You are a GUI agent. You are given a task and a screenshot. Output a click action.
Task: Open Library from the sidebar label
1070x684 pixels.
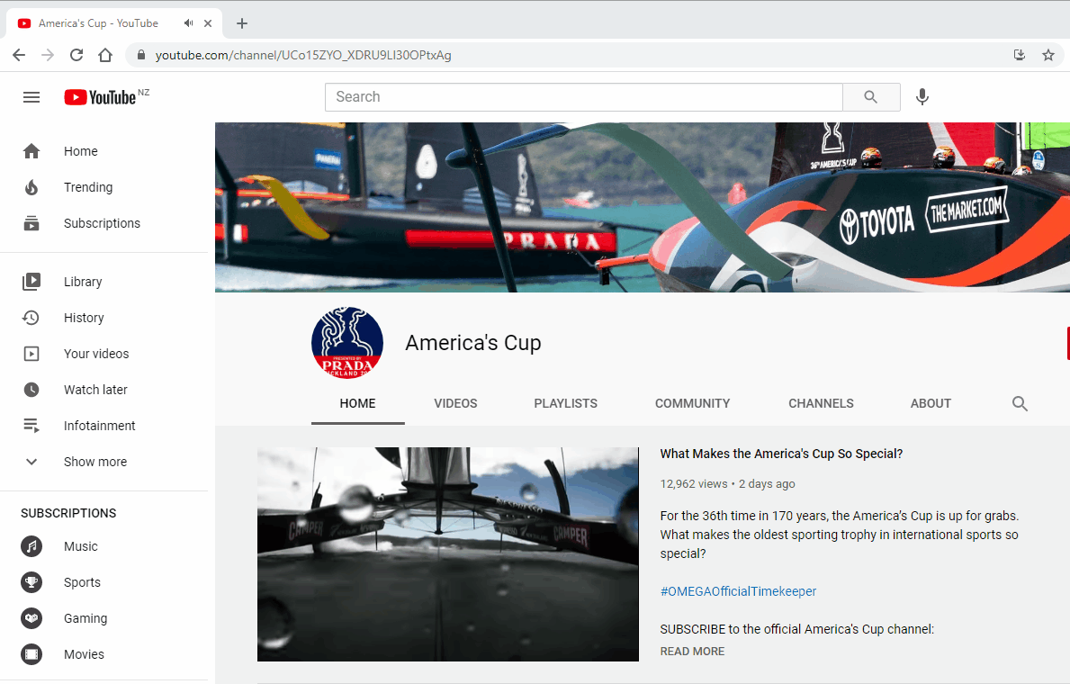coord(83,282)
